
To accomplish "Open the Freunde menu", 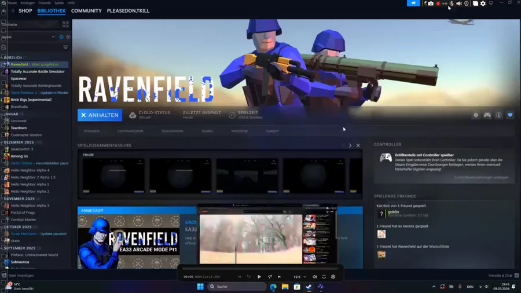I will click(x=45, y=3).
